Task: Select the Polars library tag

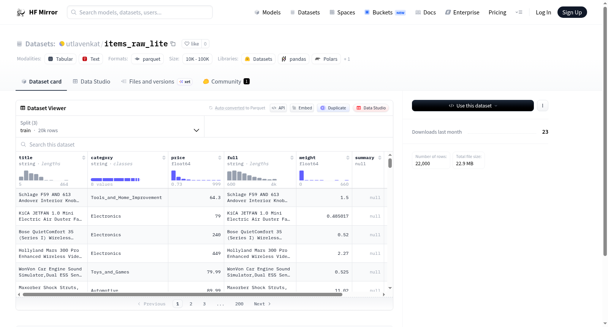Action: [326, 59]
